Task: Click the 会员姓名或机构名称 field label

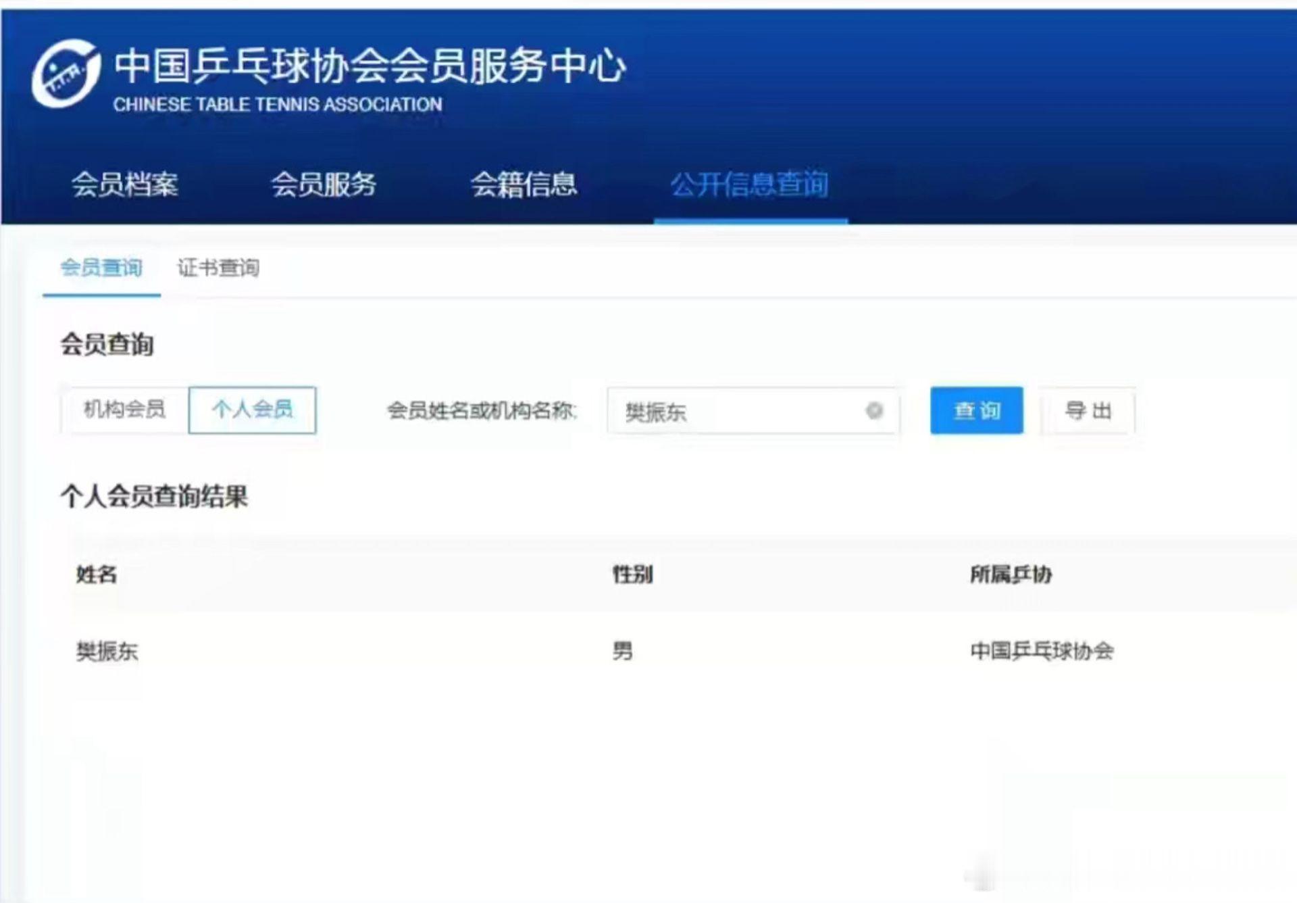Action: (482, 410)
